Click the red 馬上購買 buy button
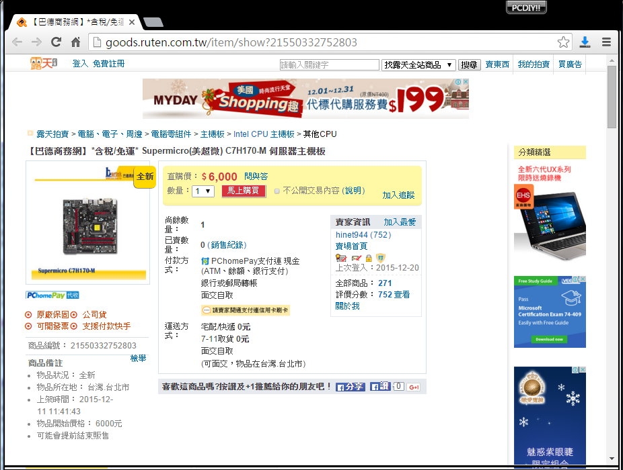623x470 pixels. (243, 191)
